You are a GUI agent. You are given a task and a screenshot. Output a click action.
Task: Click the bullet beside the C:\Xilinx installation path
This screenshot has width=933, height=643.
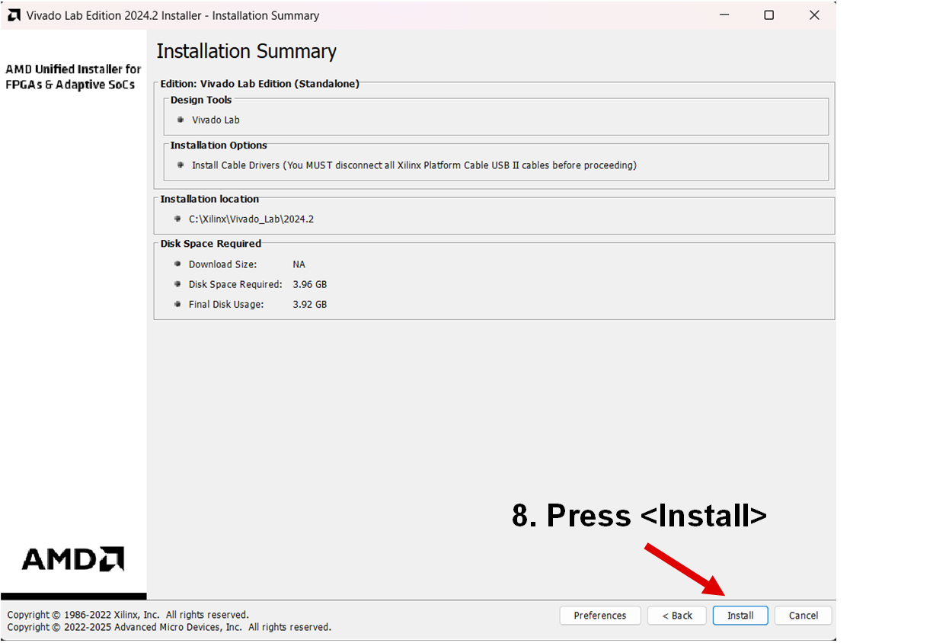point(177,219)
